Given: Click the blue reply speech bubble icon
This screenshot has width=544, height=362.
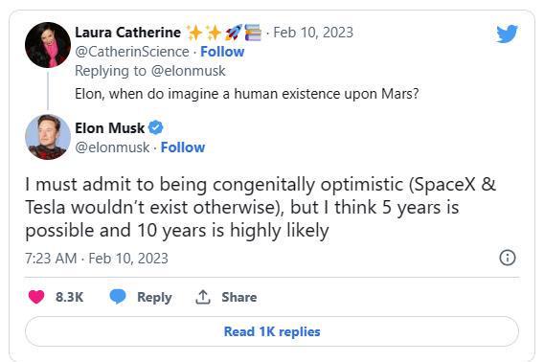Looking at the screenshot, I should tap(118, 297).
